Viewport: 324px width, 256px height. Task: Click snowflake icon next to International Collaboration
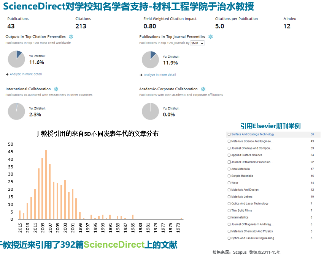coord(56,89)
